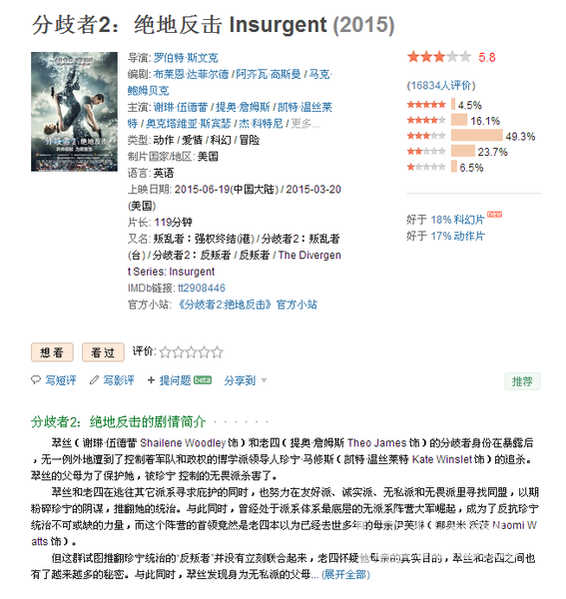
Task: Click the pencil icon for 写影评
Action: click(x=94, y=380)
